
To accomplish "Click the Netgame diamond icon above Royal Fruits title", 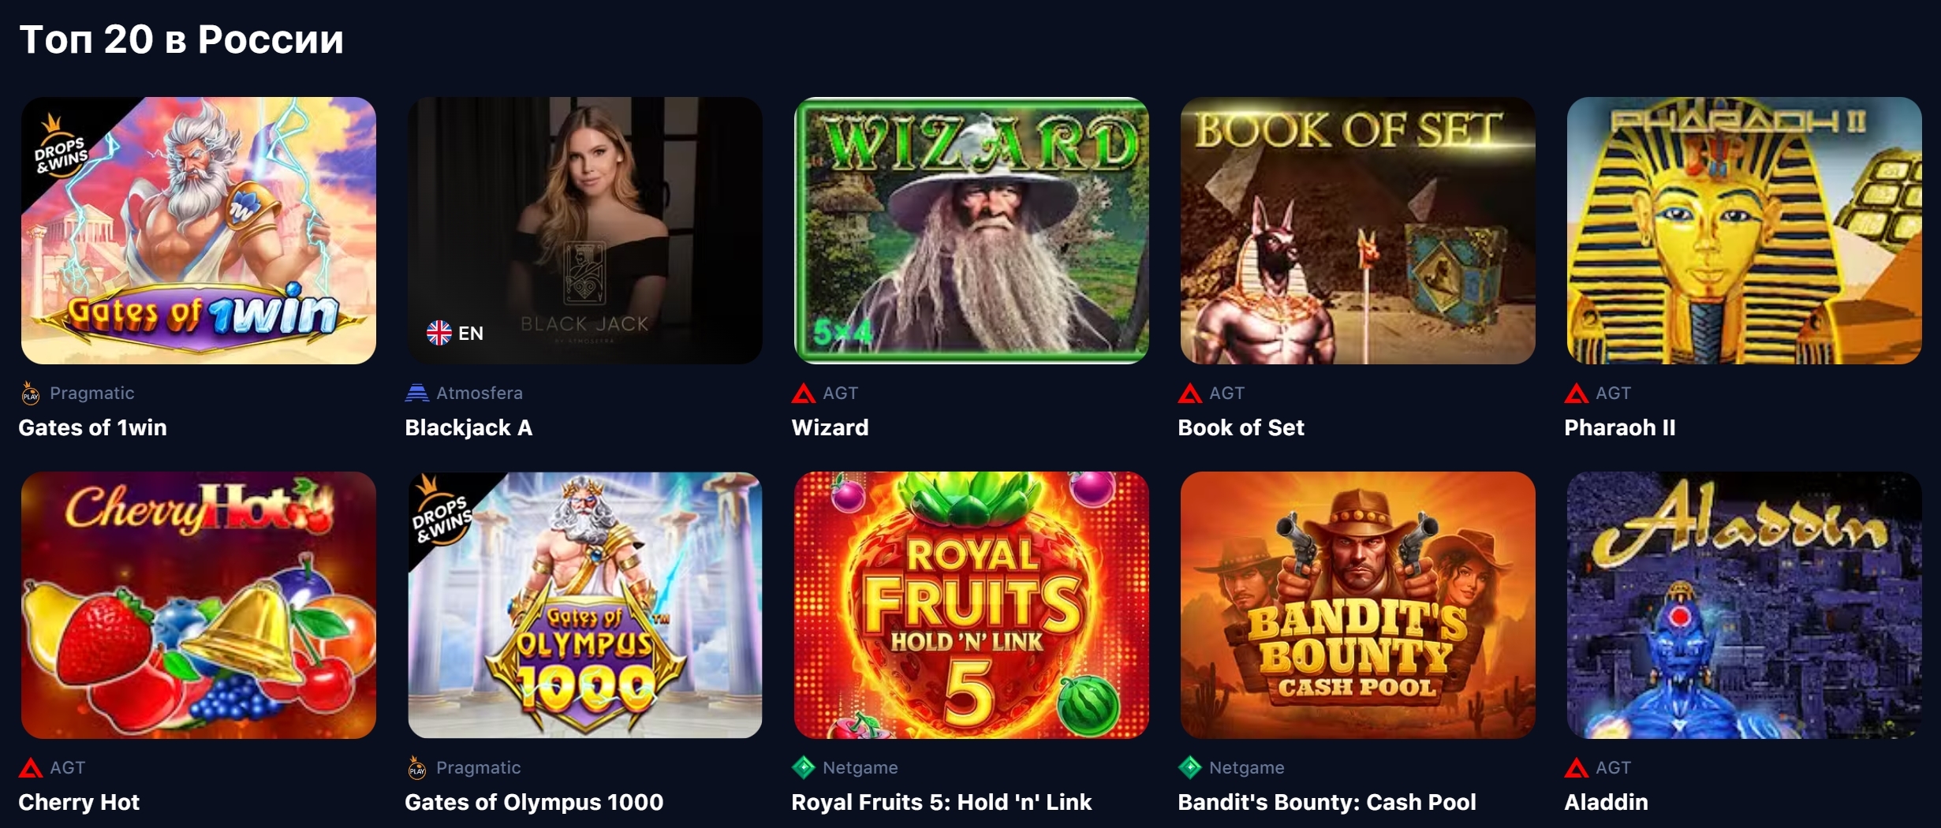I will (803, 767).
